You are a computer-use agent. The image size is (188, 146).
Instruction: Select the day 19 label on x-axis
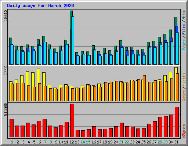pyautogui.click(x=110, y=142)
